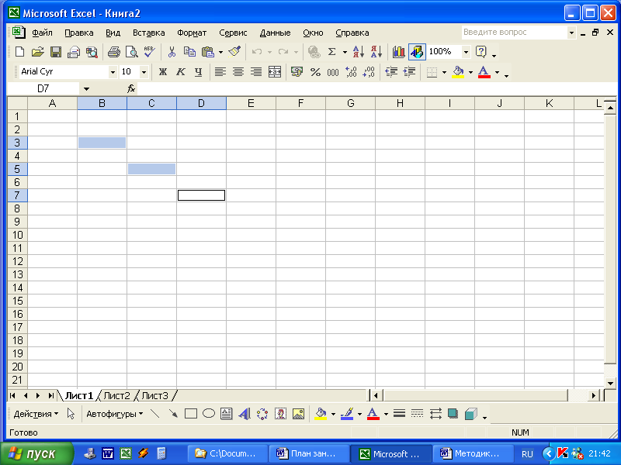
Task: Click the vertical scrollbar down arrow
Action: [610, 383]
